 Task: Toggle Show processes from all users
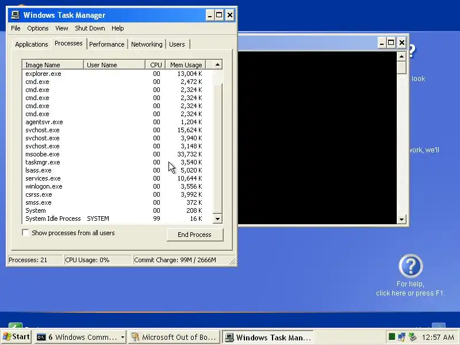click(25, 233)
